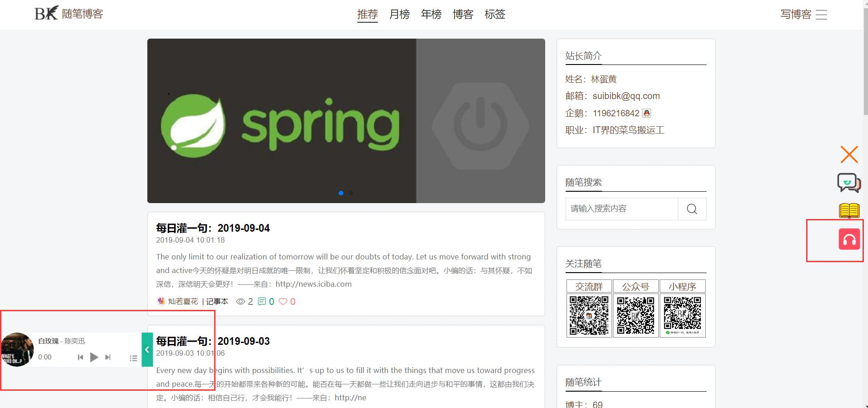Open the hamburger menu icon in the header

coord(821,15)
